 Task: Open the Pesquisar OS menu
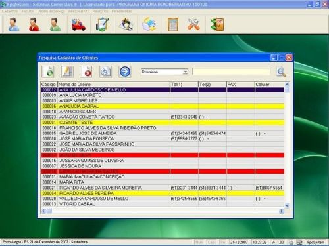(78, 11)
